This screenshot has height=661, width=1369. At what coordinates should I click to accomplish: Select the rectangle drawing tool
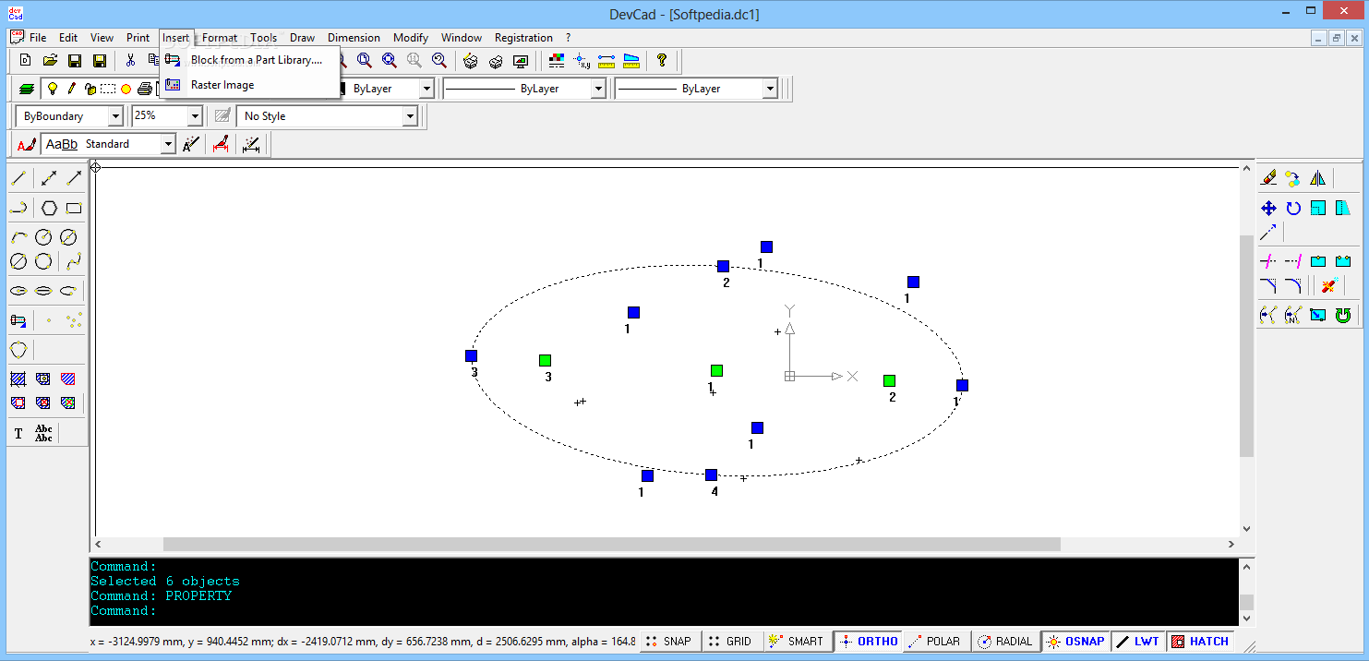coord(75,208)
